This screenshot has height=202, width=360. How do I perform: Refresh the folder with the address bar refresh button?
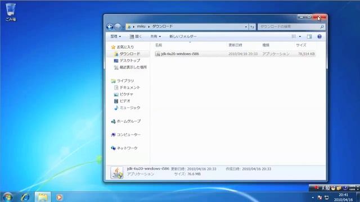coord(252,27)
